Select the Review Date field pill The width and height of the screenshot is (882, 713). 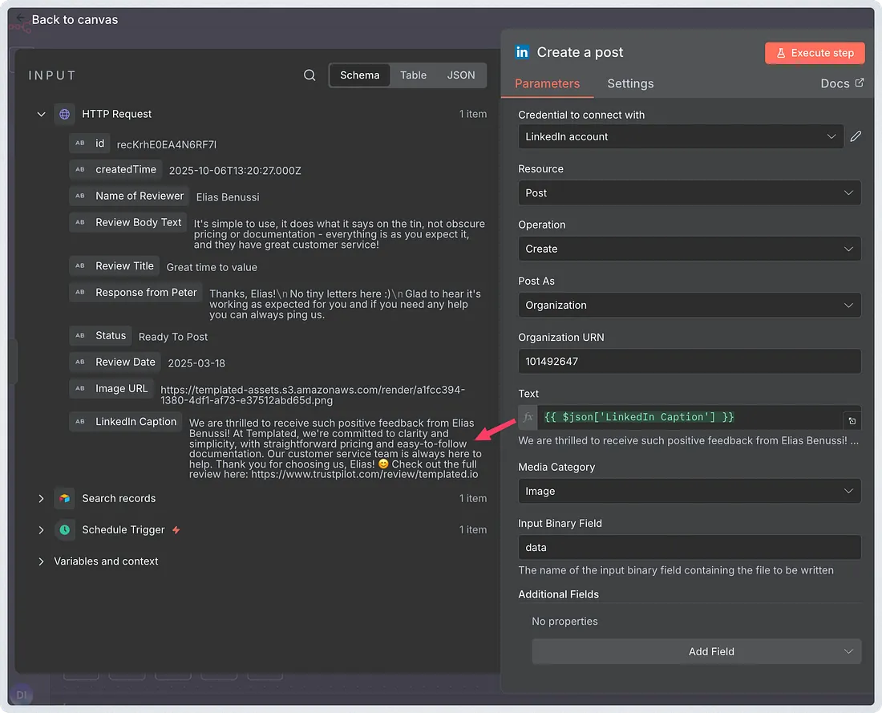click(x=115, y=362)
